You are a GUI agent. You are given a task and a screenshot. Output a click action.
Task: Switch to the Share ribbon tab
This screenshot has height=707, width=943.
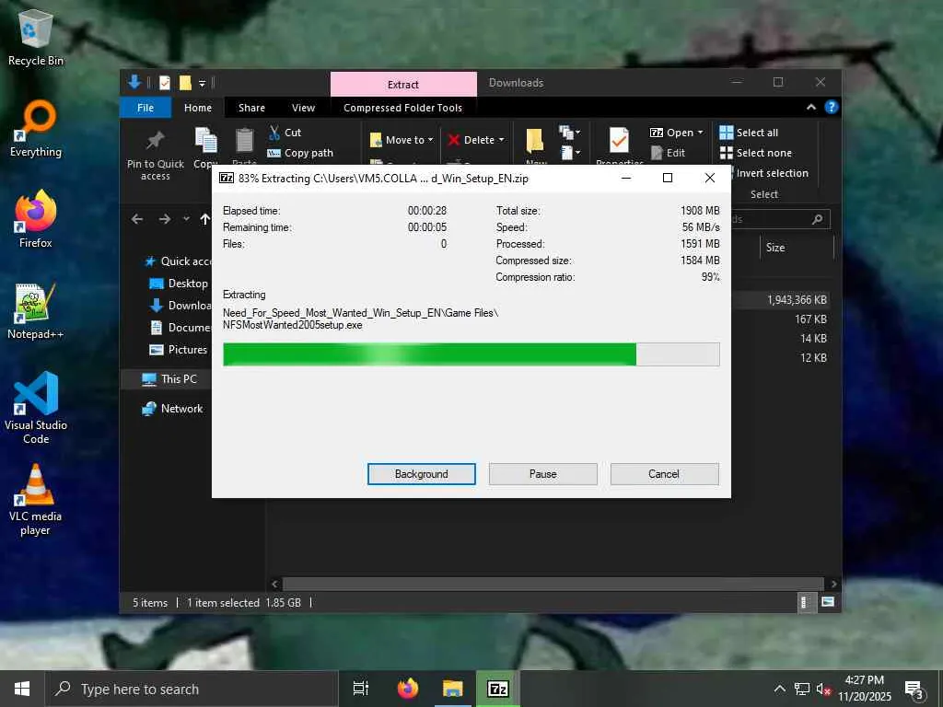coord(251,108)
